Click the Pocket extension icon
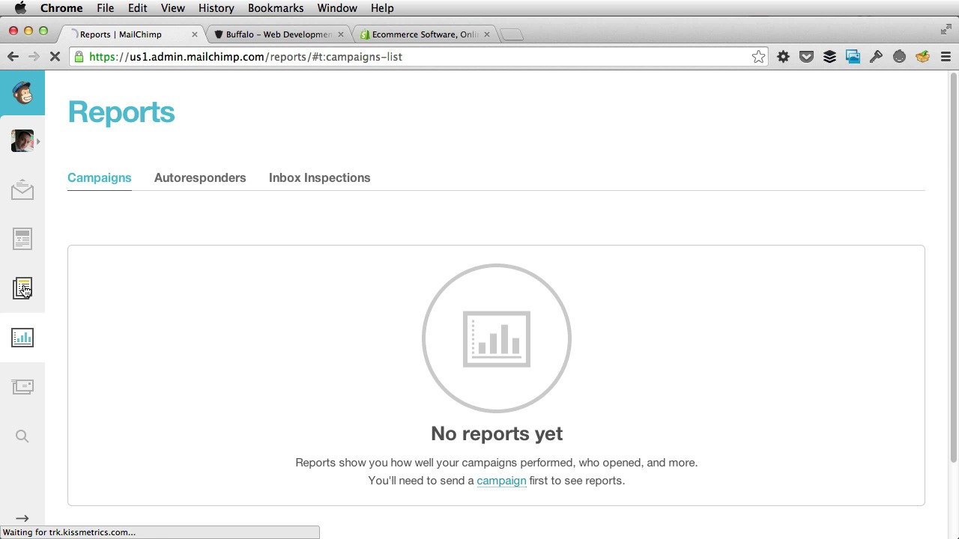 click(x=806, y=57)
